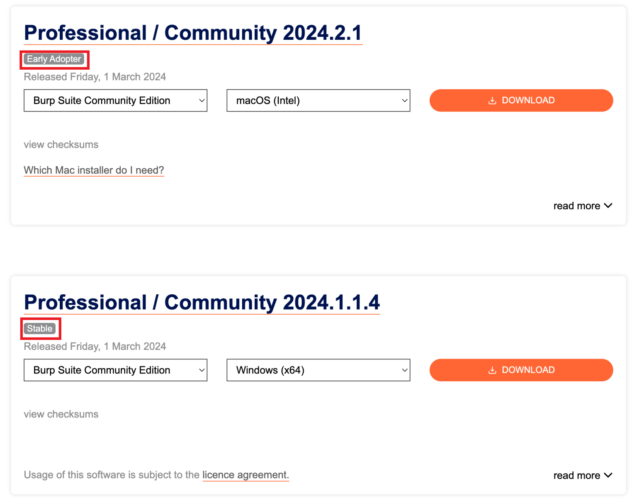Open Which Mac installer do I need link
The height and width of the screenshot is (502, 637).
[x=94, y=170]
